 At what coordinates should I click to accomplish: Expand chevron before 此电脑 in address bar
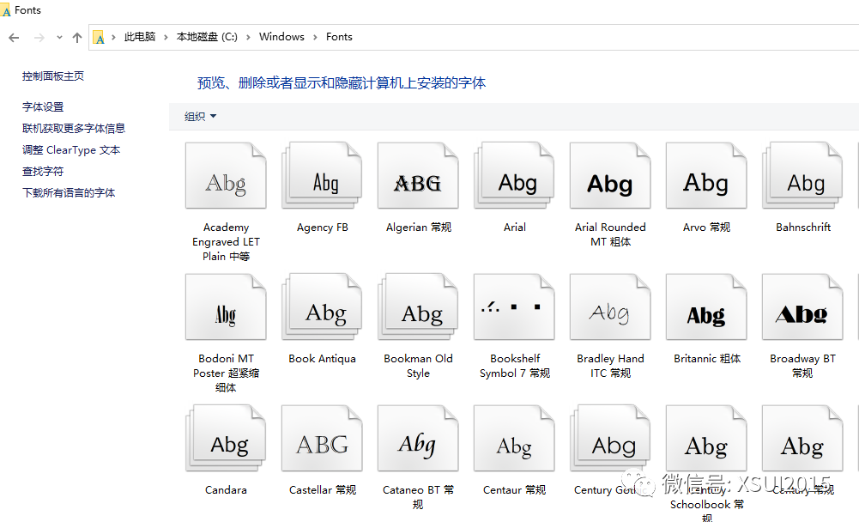[x=113, y=37]
